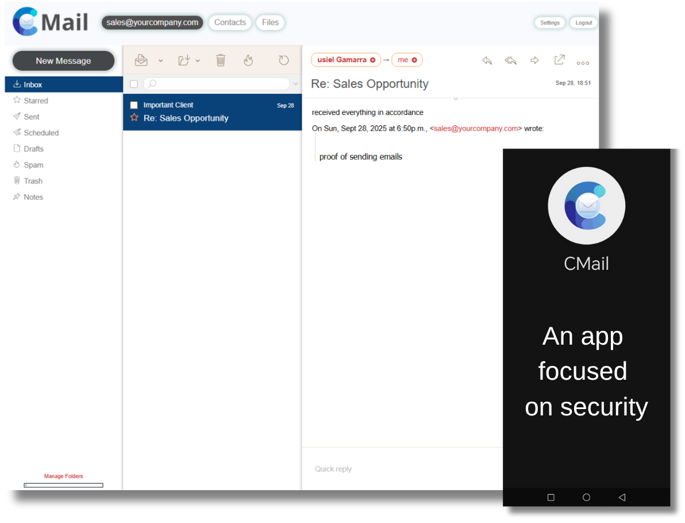The width and height of the screenshot is (685, 523).
Task: Mark the email as read using envelope icon
Action: [141, 60]
